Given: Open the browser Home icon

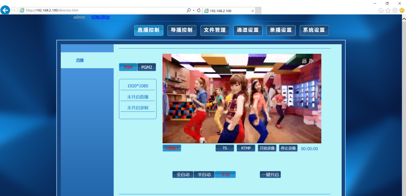Looking at the screenshot, I should pos(381,10).
